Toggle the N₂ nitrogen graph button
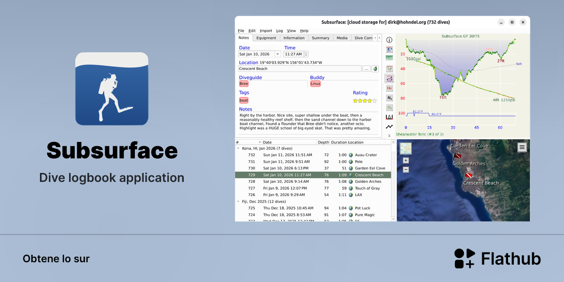Viewport: 564px width, 282px height. pyautogui.click(x=389, y=98)
